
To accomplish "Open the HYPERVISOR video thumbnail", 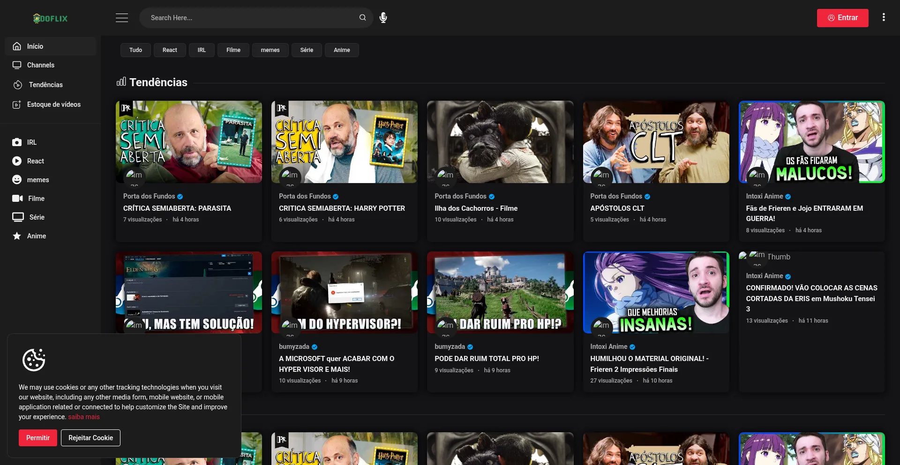I will 345,292.
